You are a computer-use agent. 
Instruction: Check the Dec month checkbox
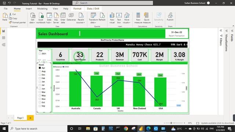click(x=40, y=75)
